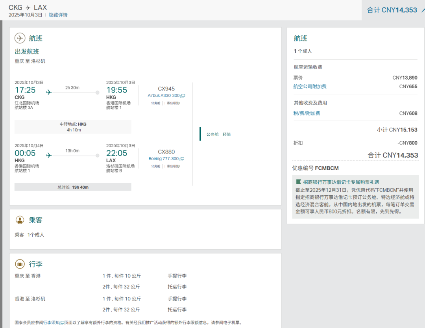Click popup icon next to Airbus A330-300
Viewport: 425px width, 328px height.
tap(183, 96)
